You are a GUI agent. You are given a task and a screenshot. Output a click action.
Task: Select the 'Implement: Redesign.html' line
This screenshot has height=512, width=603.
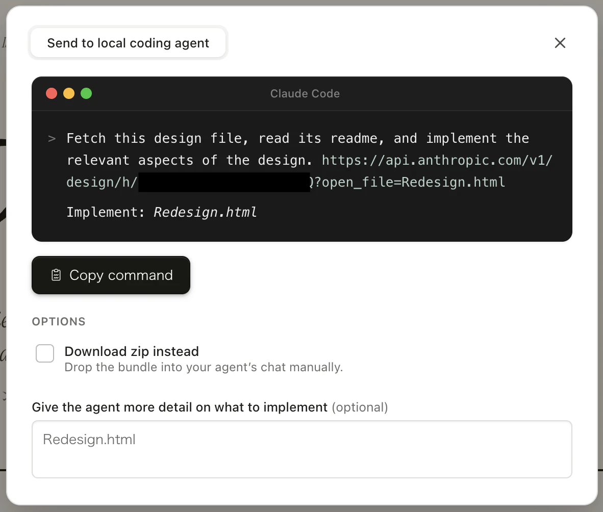[162, 212]
